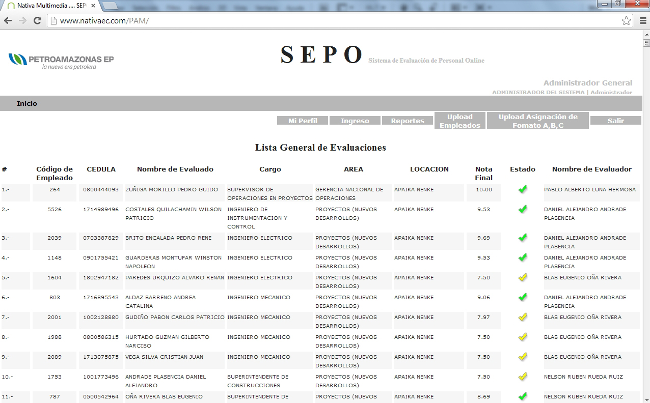Open the Reportes menu
This screenshot has height=403, width=650.
408,121
